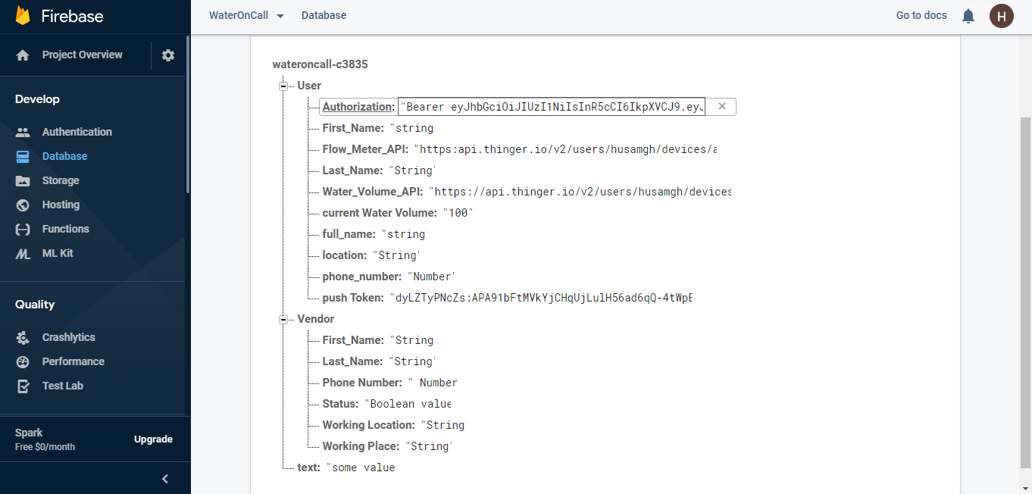Click the location key
Image resolution: width=1032 pixels, height=494 pixels.
[x=345, y=255]
